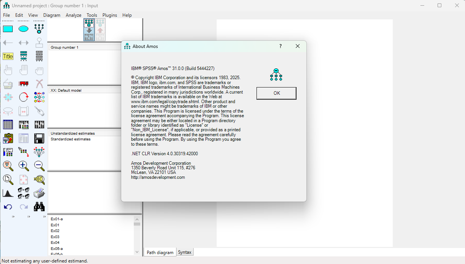The height and width of the screenshot is (264, 465).
Task: Click the plus magnifier Zoom in icon
Action: tap(24, 166)
